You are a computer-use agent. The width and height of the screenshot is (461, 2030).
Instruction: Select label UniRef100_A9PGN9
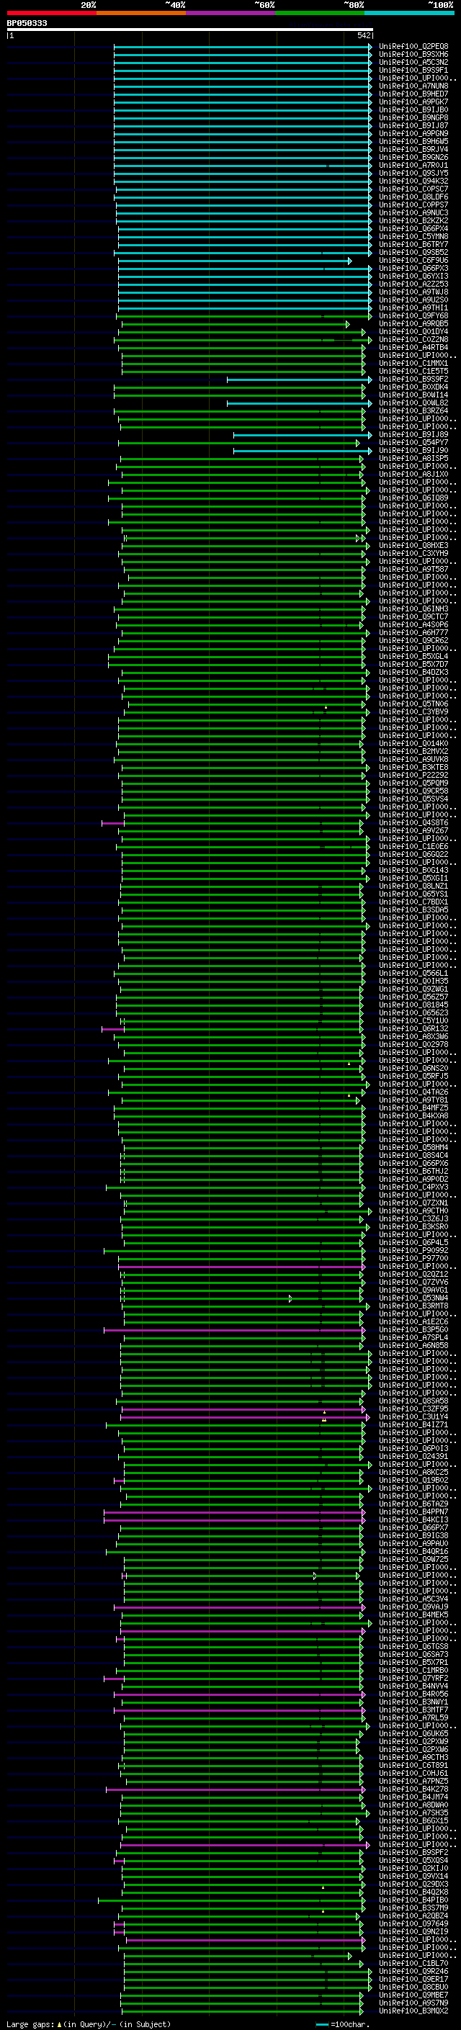pyautogui.click(x=413, y=133)
